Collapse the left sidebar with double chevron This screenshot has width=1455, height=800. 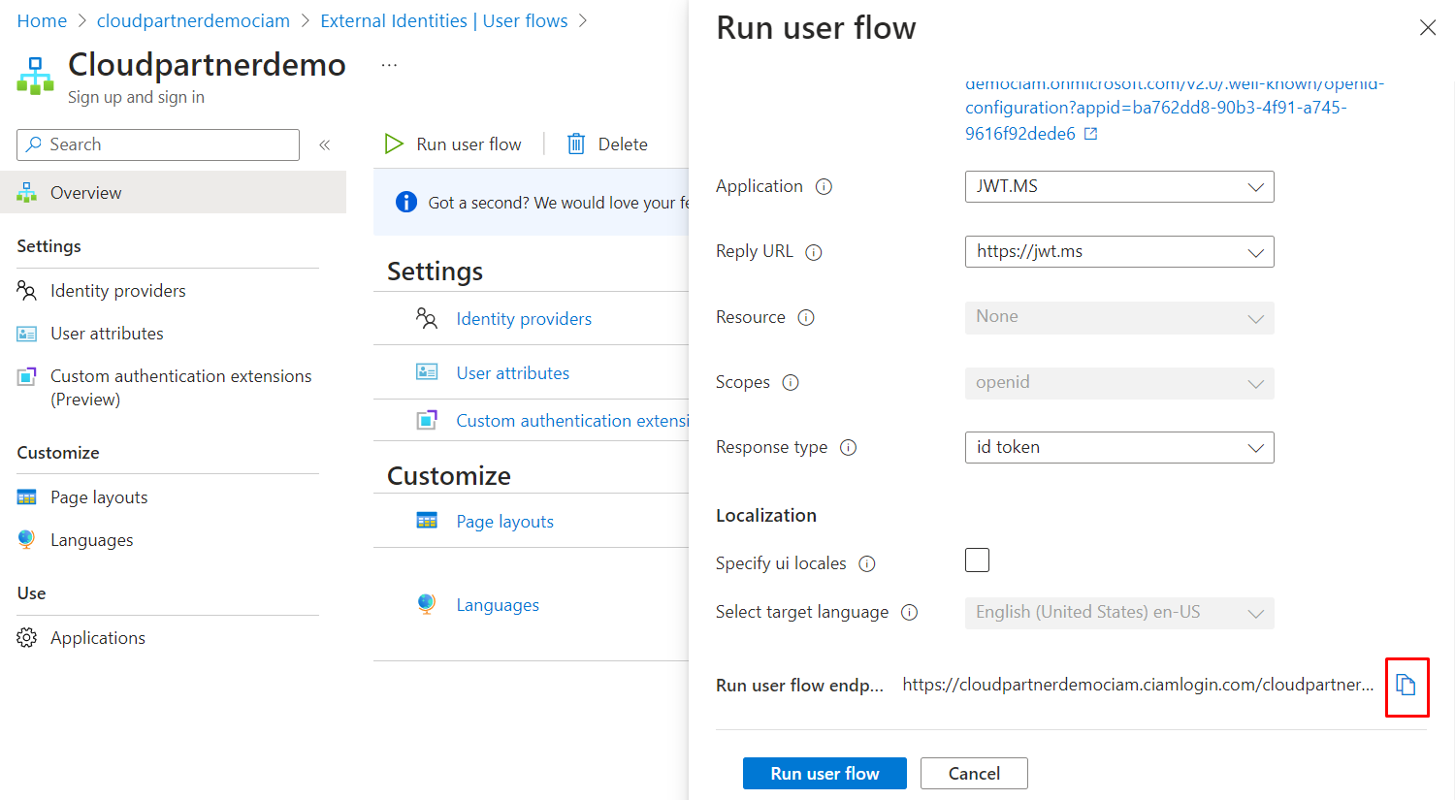pos(325,145)
